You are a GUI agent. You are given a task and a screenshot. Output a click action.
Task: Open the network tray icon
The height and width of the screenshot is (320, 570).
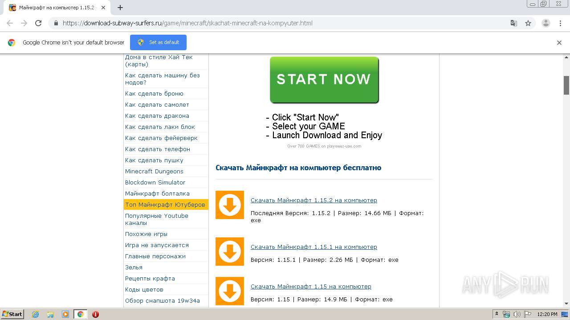[x=506, y=314]
